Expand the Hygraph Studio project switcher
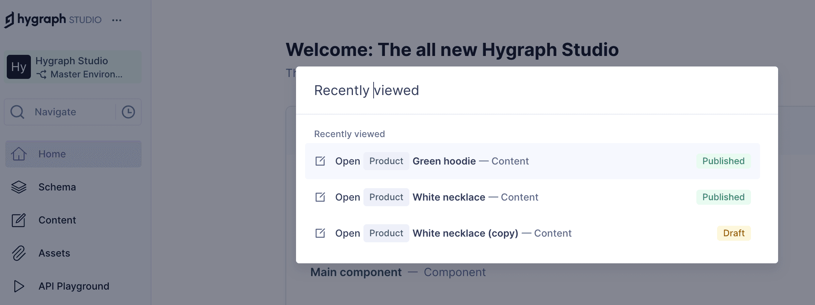 click(72, 61)
